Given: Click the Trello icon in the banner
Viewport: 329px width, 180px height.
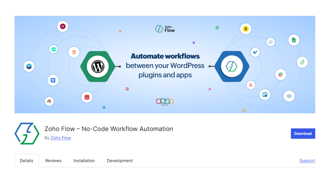Looking at the screenshot, I should click(265, 94).
